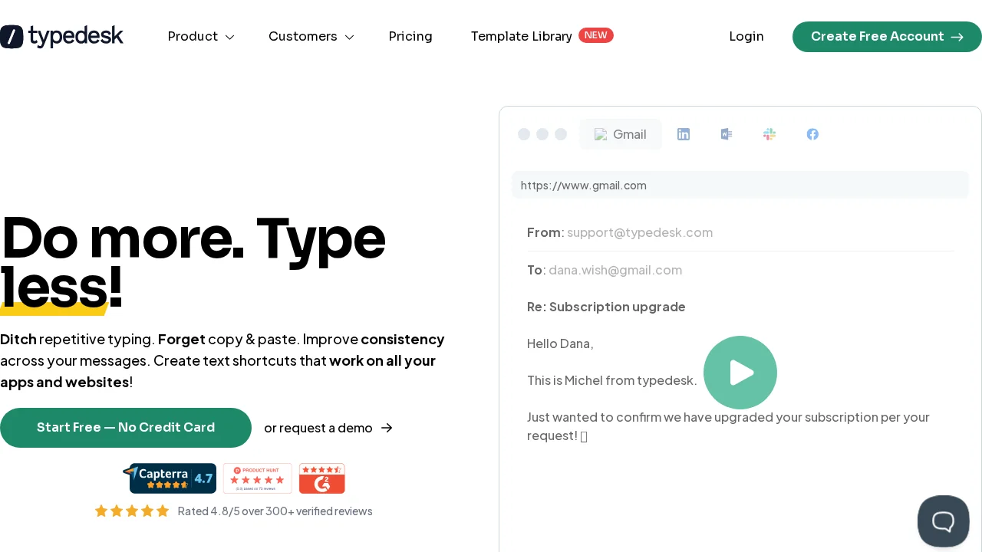
Task: Play the demo video
Action: pos(740,373)
